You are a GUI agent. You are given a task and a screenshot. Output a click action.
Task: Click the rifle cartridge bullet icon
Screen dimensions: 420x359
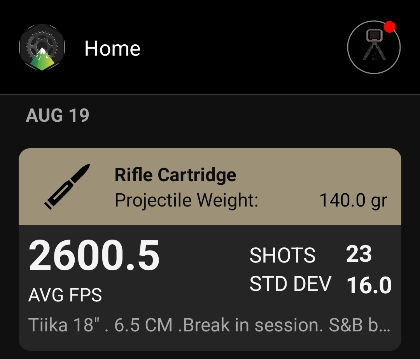click(x=67, y=186)
